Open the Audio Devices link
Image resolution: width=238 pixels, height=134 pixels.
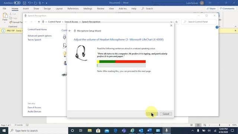click(x=34, y=112)
